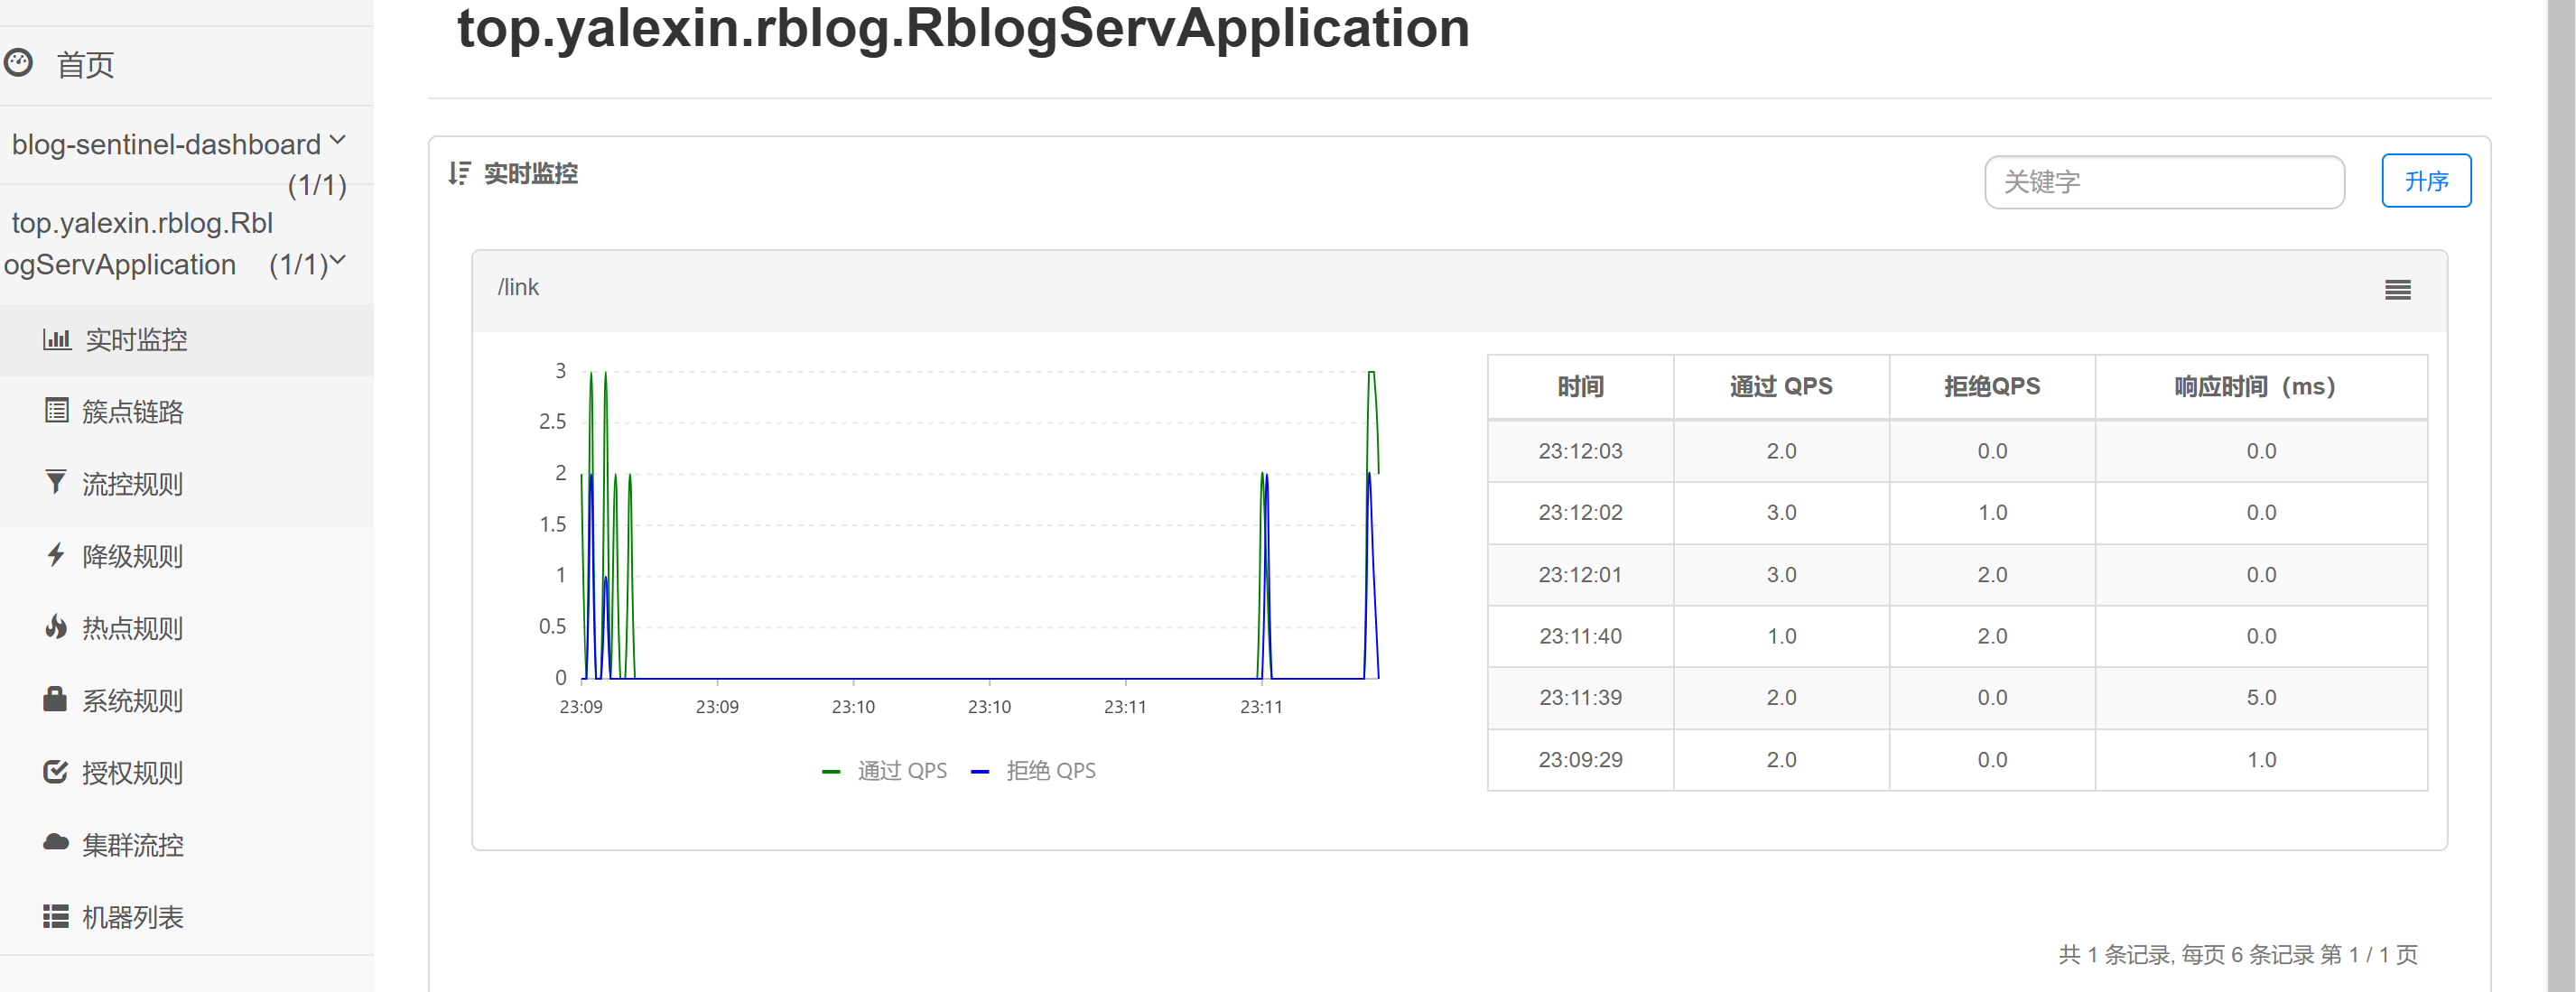
Task: Click the table-list icon for 机器列表
Action: (56, 916)
